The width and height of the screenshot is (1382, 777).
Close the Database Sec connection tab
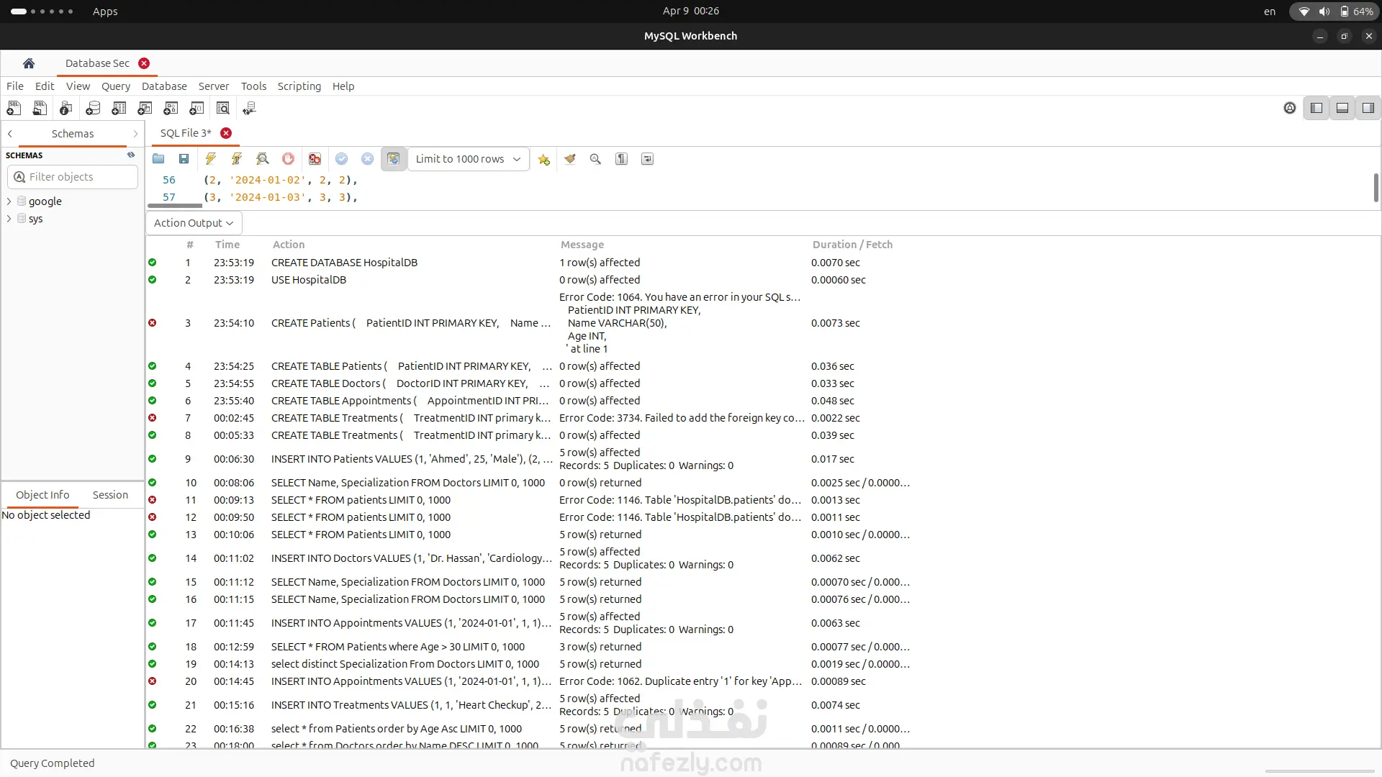144,63
